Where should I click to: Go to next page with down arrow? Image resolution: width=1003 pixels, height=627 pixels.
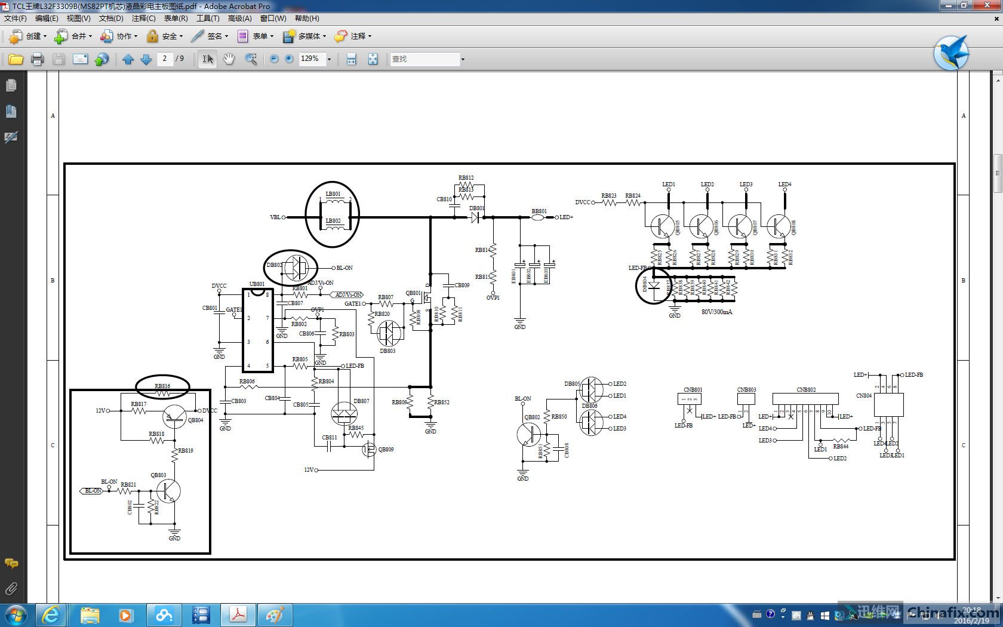coord(146,59)
